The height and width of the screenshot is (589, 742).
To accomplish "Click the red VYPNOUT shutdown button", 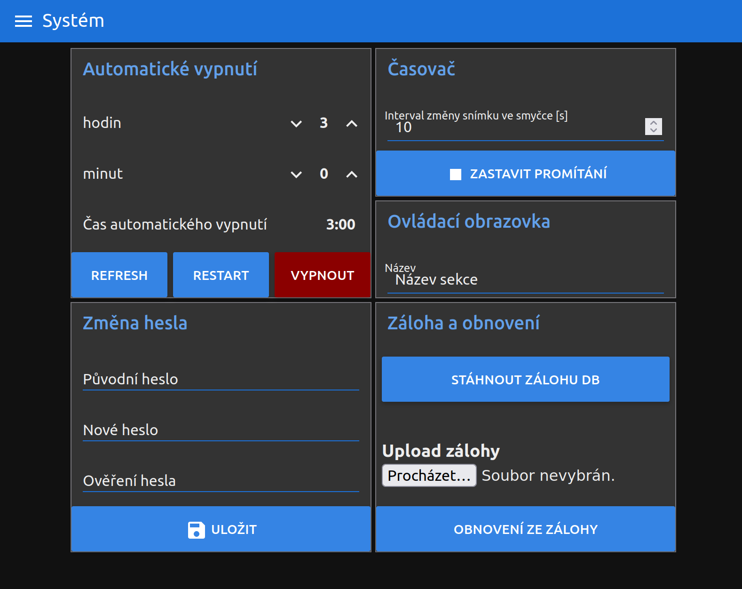I will (322, 275).
